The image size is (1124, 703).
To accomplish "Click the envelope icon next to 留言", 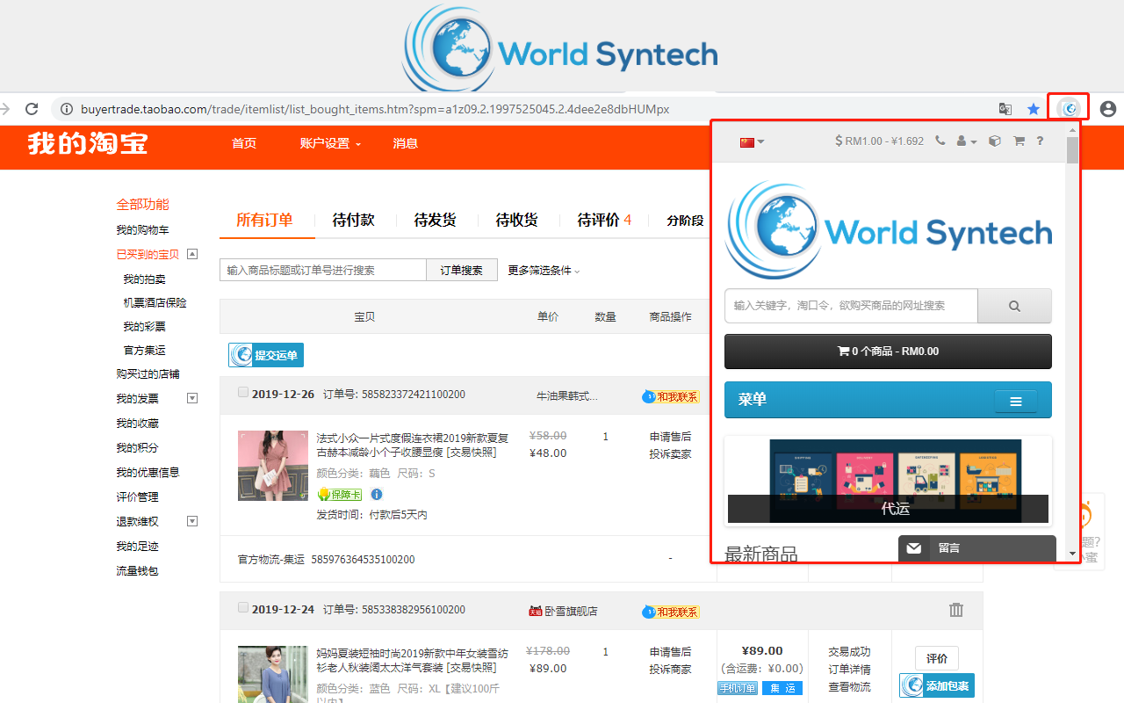I will click(914, 548).
